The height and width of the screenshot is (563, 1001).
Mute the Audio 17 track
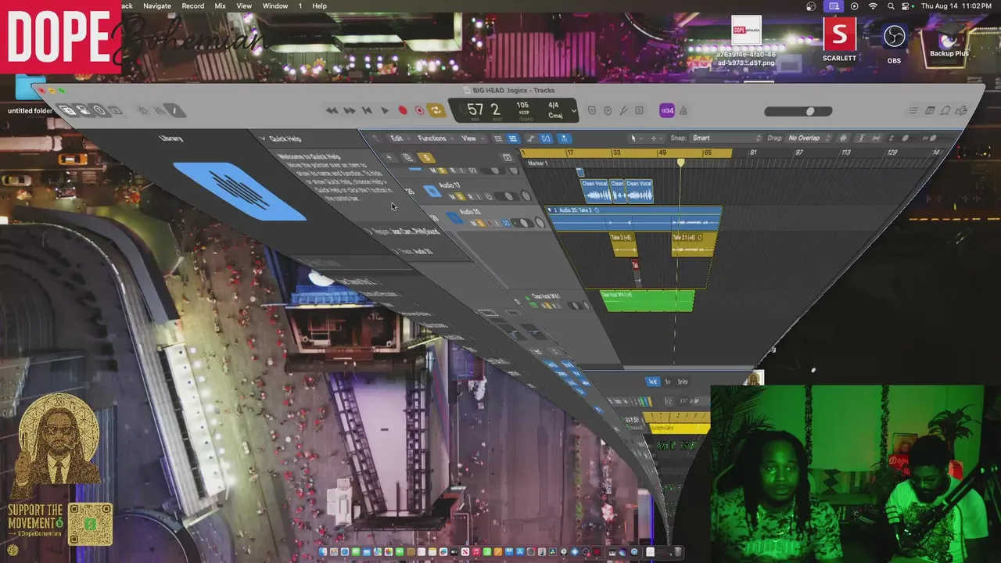point(451,196)
